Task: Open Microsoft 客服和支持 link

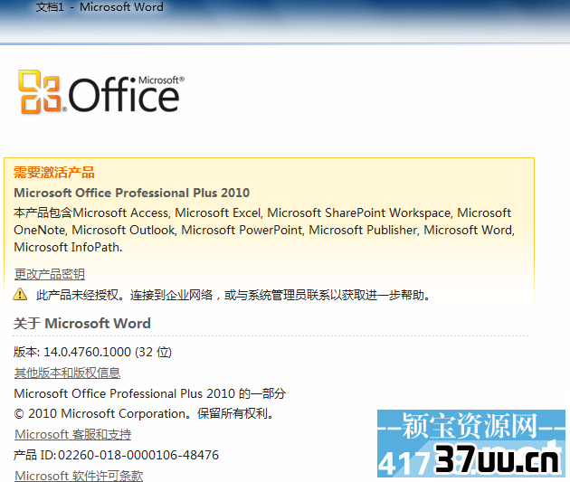Action: (x=72, y=434)
